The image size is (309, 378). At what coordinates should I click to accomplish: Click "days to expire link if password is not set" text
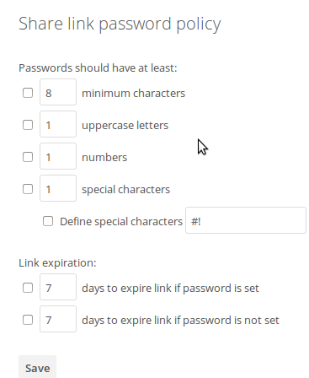pyautogui.click(x=180, y=321)
